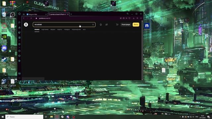Click the Opera GX taskbar button

point(57,117)
